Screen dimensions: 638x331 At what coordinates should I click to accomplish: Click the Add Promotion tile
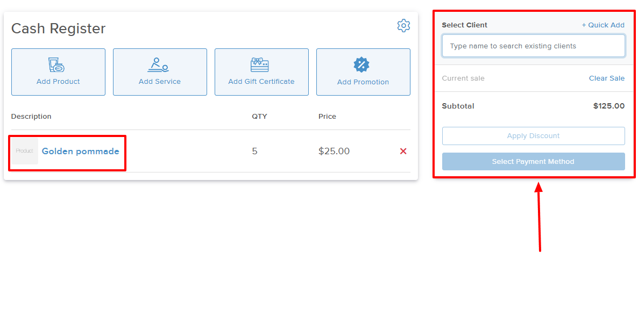click(x=363, y=72)
